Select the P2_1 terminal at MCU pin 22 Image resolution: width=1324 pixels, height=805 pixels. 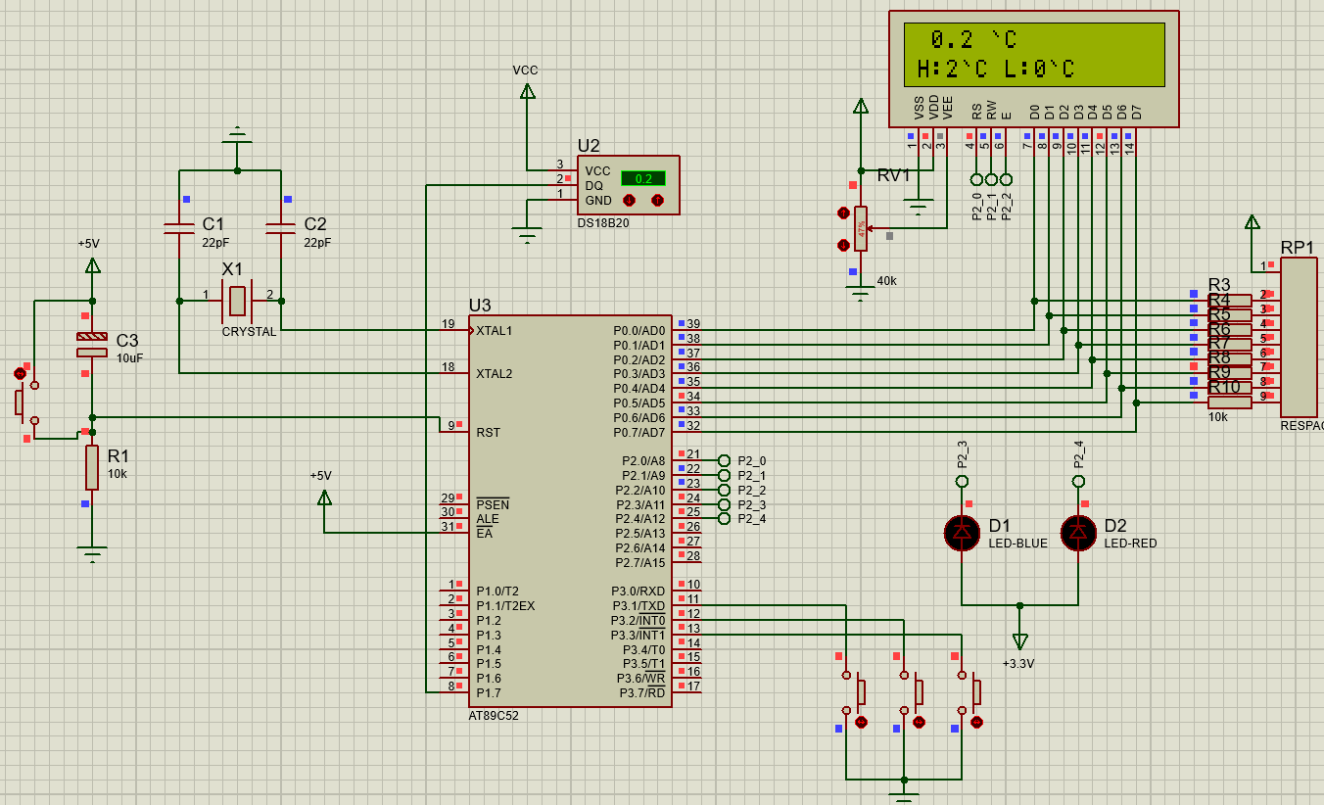pyautogui.click(x=725, y=475)
